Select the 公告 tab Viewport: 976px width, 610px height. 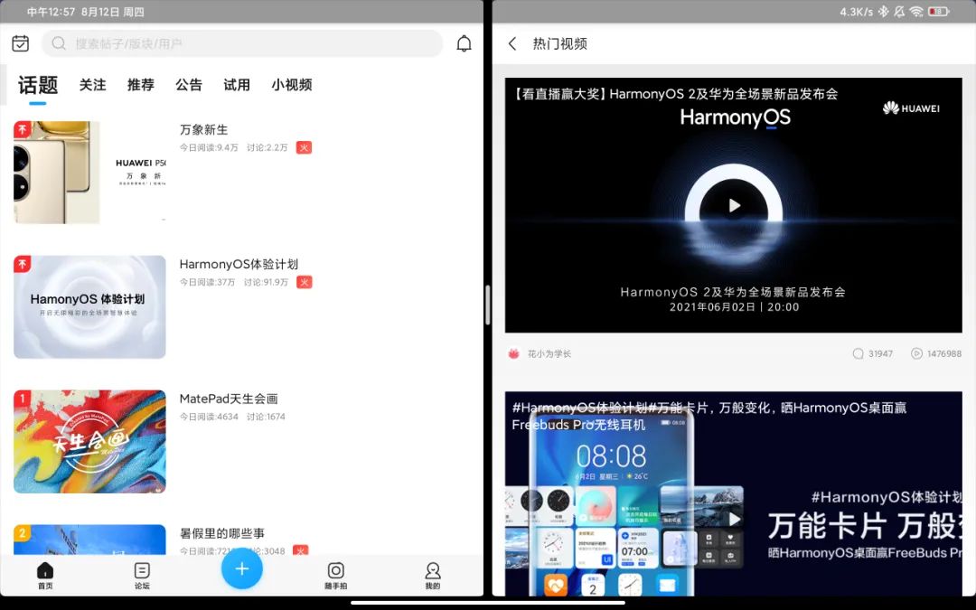(189, 85)
